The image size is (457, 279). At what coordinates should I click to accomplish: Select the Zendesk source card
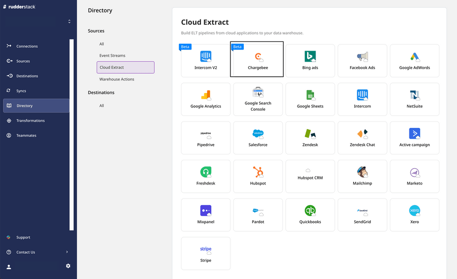pos(310,138)
